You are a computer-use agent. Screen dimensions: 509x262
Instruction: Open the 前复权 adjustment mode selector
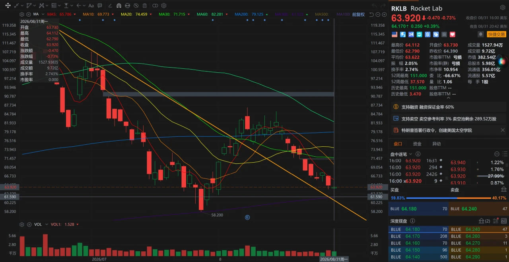[x=358, y=14]
